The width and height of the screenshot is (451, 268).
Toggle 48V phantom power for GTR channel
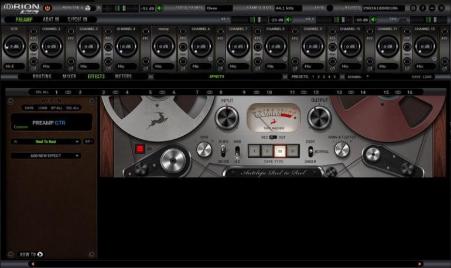pos(33,32)
